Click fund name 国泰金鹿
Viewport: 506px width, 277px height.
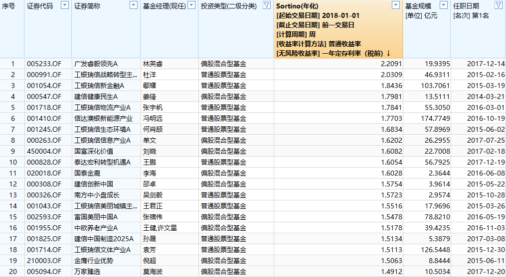tap(87, 173)
